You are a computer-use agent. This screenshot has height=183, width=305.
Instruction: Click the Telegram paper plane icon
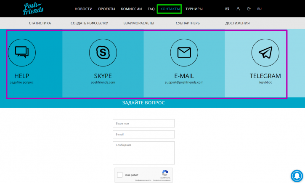265,53
